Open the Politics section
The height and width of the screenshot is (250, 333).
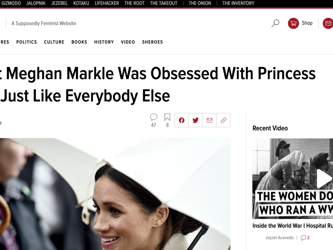click(27, 42)
